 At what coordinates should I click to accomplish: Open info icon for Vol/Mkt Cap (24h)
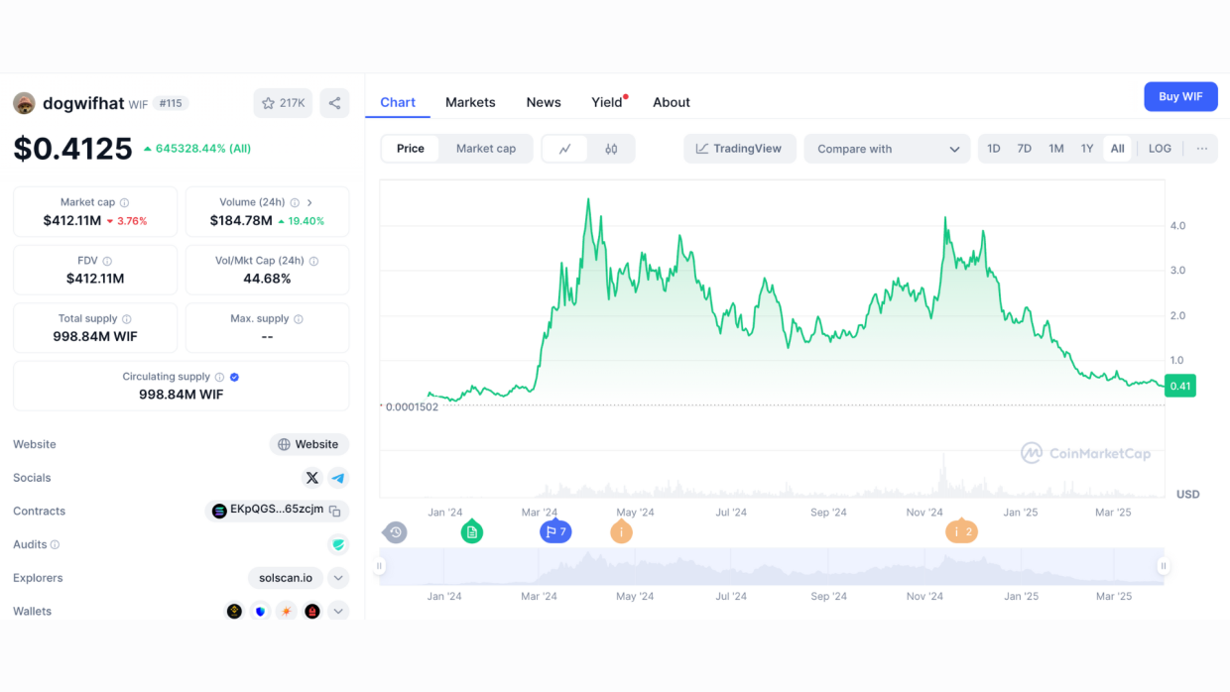pos(313,261)
